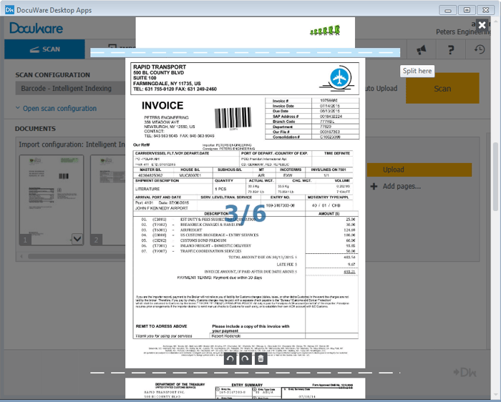Open the dropdown arrow on first thumbnail
This screenshot has width=501, height=402.
coord(77,239)
